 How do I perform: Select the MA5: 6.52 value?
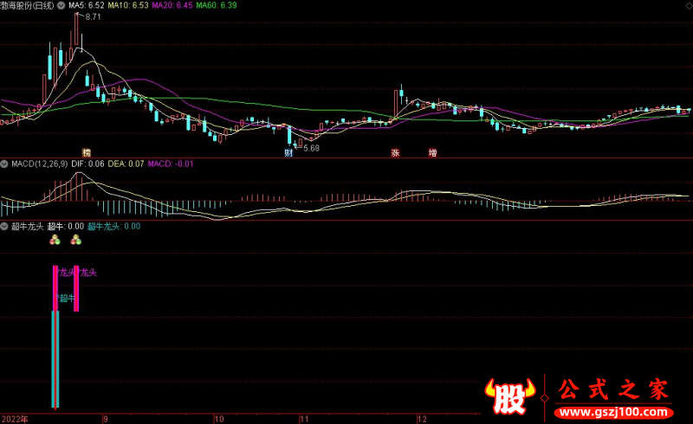click(x=86, y=5)
